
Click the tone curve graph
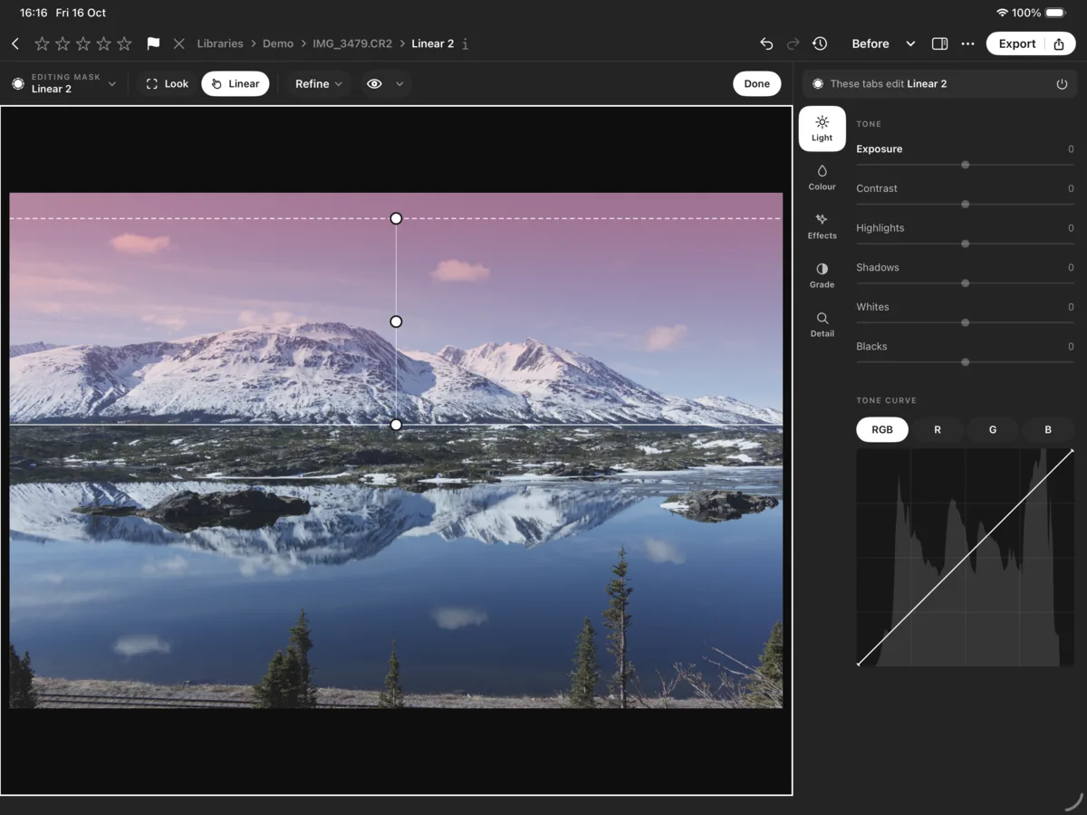pos(966,557)
